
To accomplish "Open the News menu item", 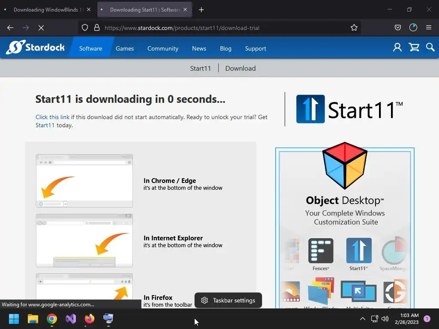I will click(199, 48).
